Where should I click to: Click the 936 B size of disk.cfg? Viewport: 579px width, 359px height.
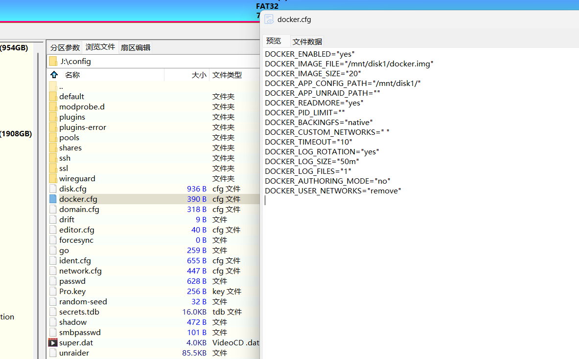click(x=196, y=189)
